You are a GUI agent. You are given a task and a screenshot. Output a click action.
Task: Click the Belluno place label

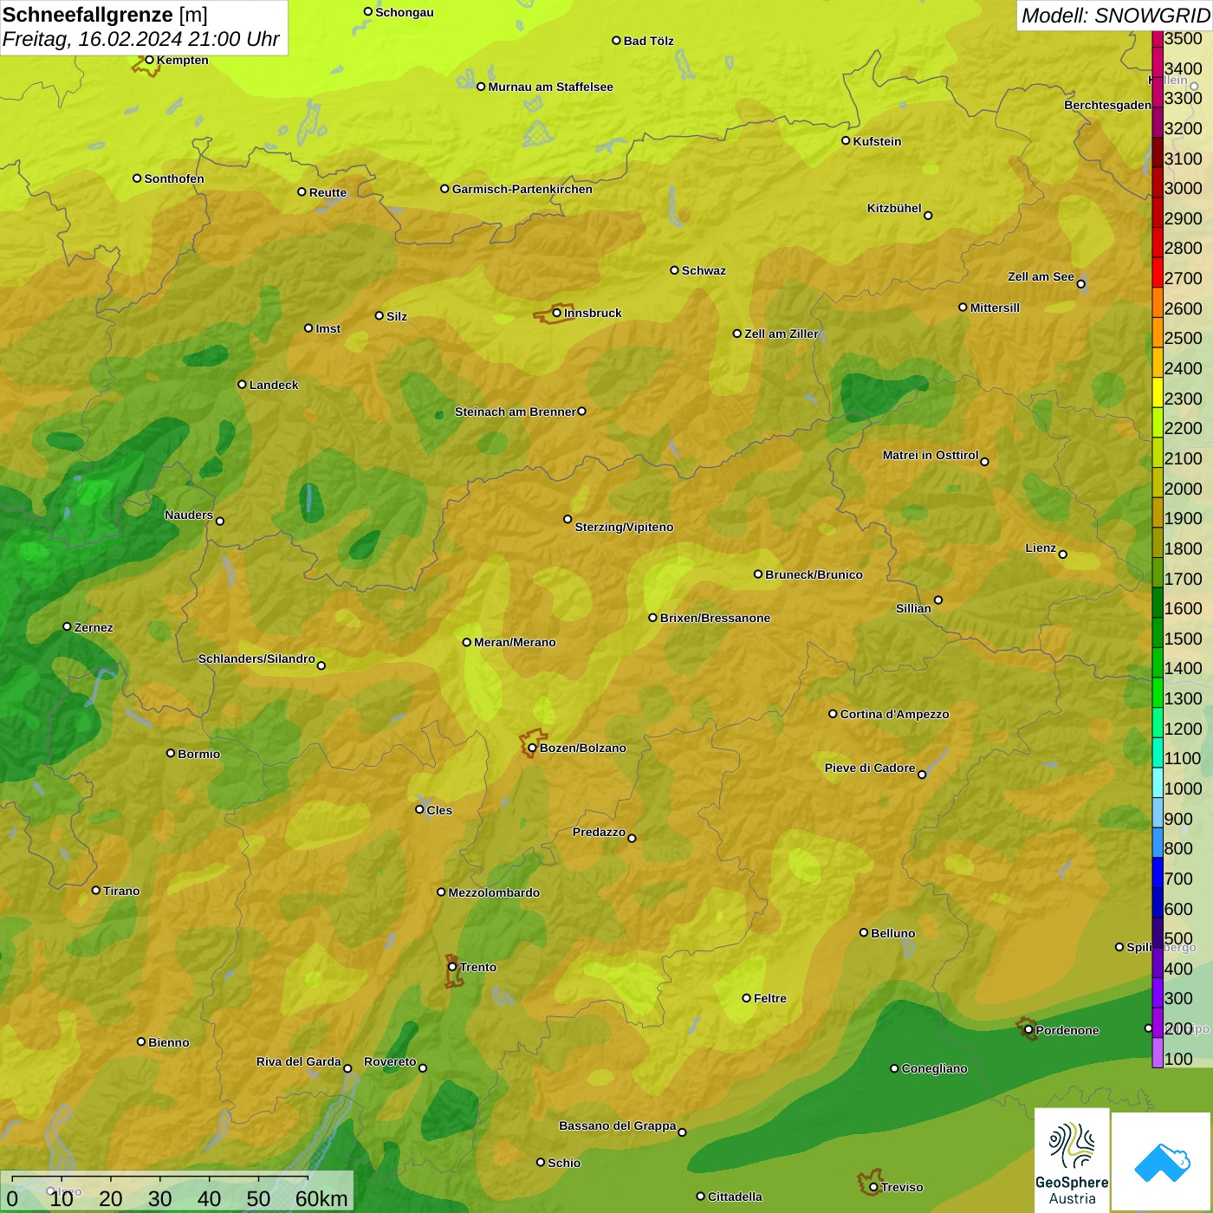coord(892,933)
